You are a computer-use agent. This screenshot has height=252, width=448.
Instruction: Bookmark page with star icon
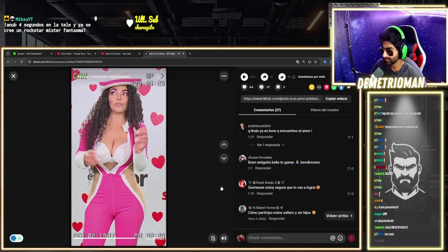tap(315, 62)
